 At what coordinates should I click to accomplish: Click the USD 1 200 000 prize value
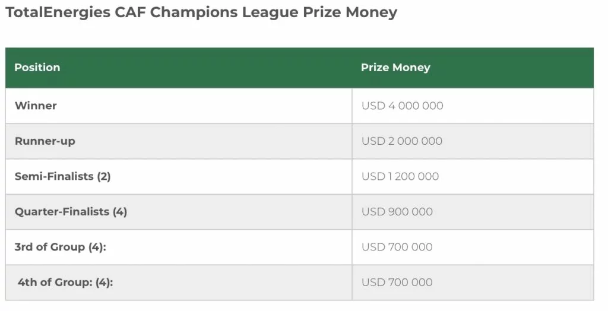(x=400, y=176)
